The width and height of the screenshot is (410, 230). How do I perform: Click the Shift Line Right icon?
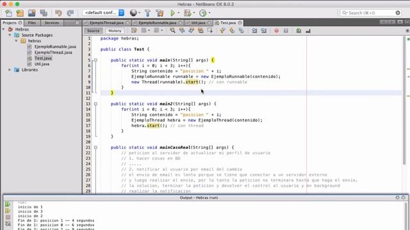click(263, 31)
